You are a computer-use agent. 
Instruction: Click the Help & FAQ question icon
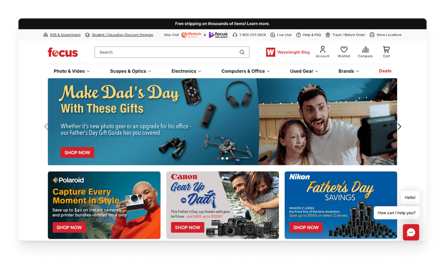click(299, 35)
